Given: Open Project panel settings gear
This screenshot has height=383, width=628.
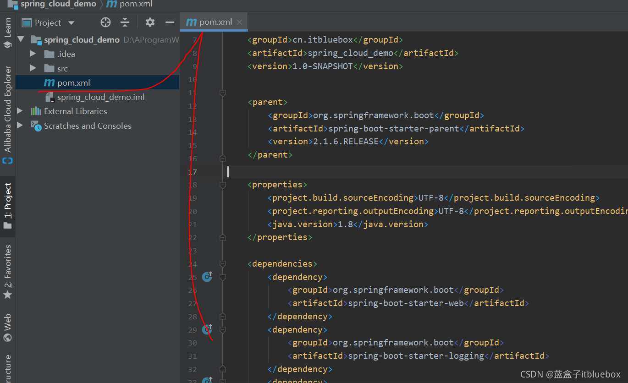Looking at the screenshot, I should [150, 22].
